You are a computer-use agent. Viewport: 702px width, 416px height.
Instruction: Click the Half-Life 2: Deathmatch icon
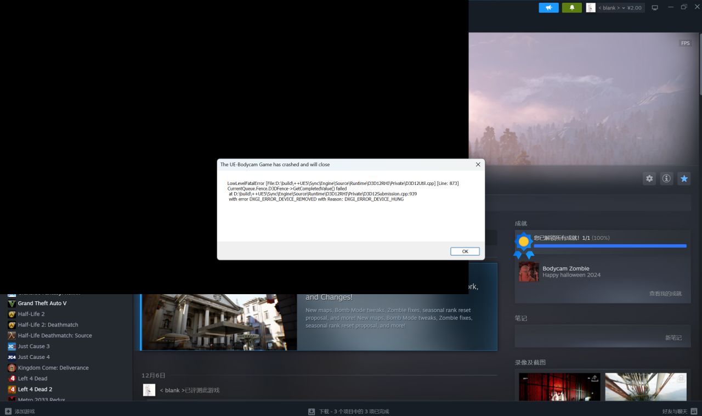(x=12, y=325)
